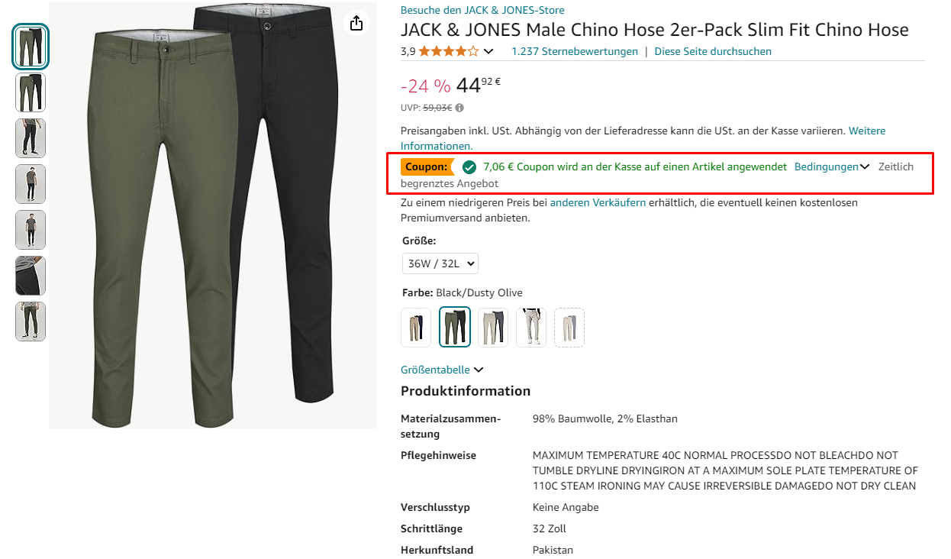Screen dimensions: 951x559
Task: Select the dashed-border unavailable color swatch
Action: (x=569, y=328)
